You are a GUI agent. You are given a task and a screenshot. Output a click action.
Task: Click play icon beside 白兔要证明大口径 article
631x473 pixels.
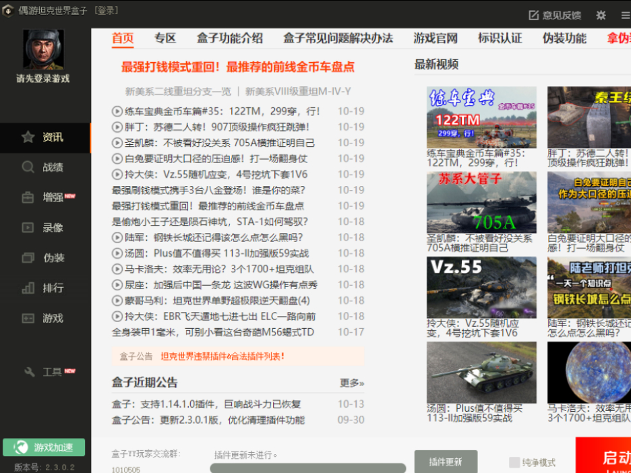(117, 158)
